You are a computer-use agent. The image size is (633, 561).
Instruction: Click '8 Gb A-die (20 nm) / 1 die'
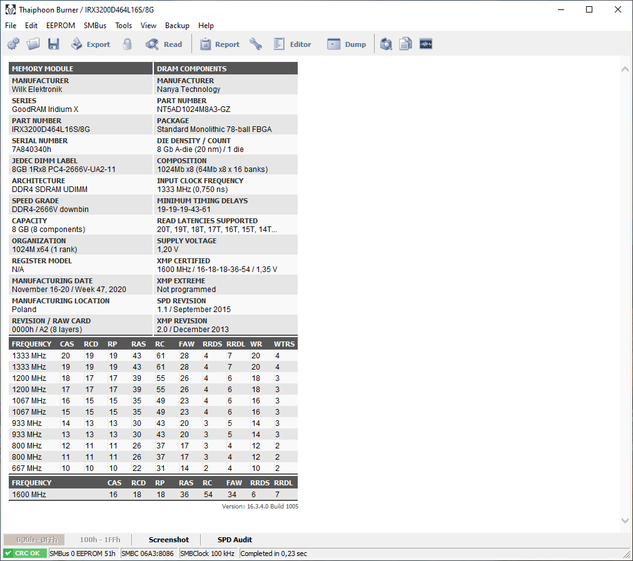pyautogui.click(x=200, y=149)
